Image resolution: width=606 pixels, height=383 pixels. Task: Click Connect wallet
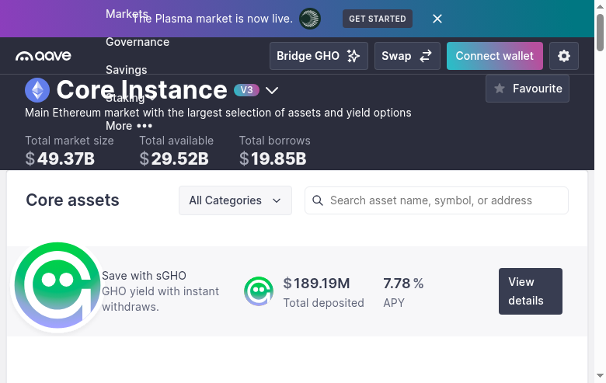[x=495, y=56]
